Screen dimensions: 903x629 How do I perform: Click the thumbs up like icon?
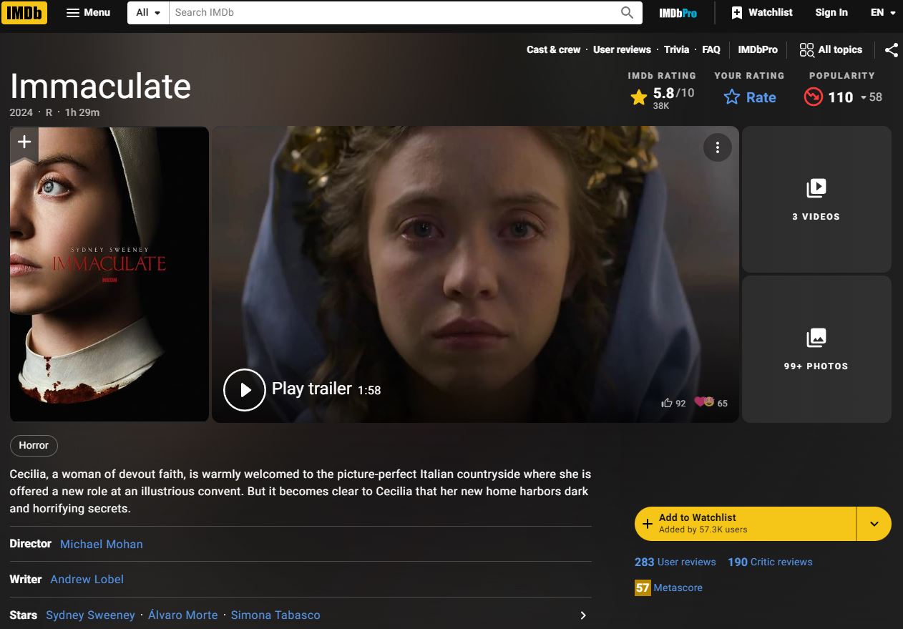coord(667,403)
